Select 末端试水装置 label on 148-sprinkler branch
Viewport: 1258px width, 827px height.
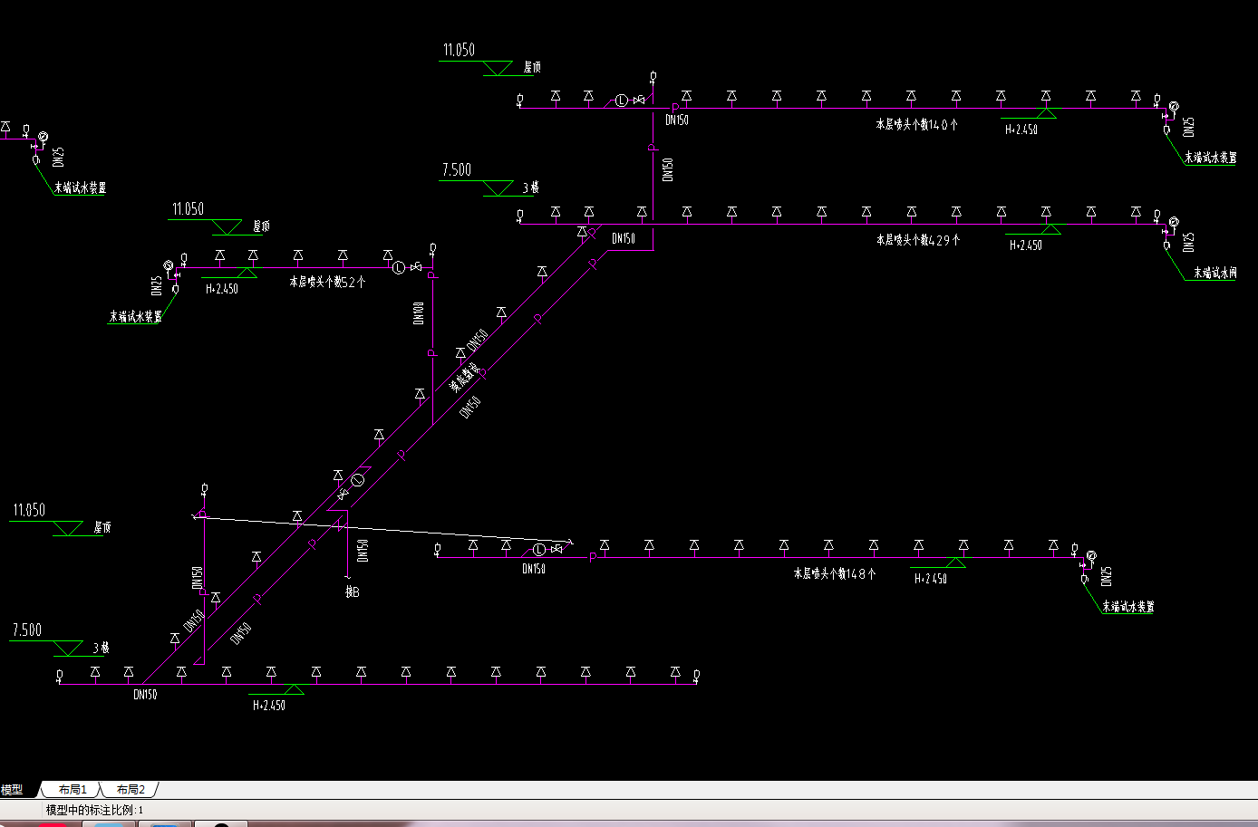(1128, 607)
